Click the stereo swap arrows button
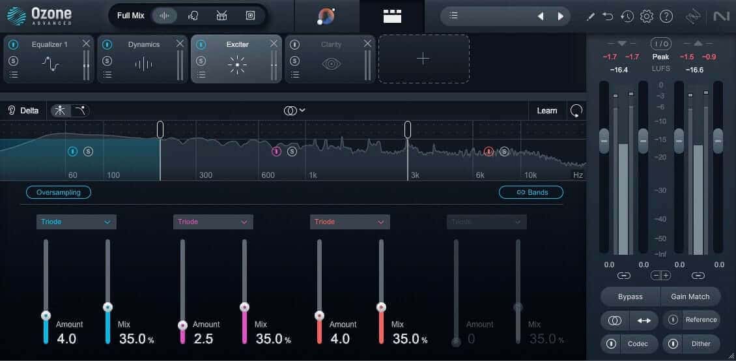 point(644,321)
